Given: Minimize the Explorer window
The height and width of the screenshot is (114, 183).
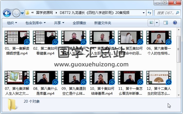Looking at the screenshot, I should click(157, 3).
